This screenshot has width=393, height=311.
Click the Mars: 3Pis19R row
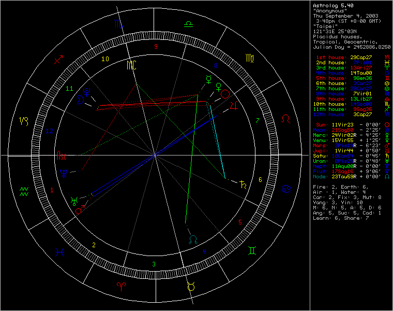tap(352, 146)
